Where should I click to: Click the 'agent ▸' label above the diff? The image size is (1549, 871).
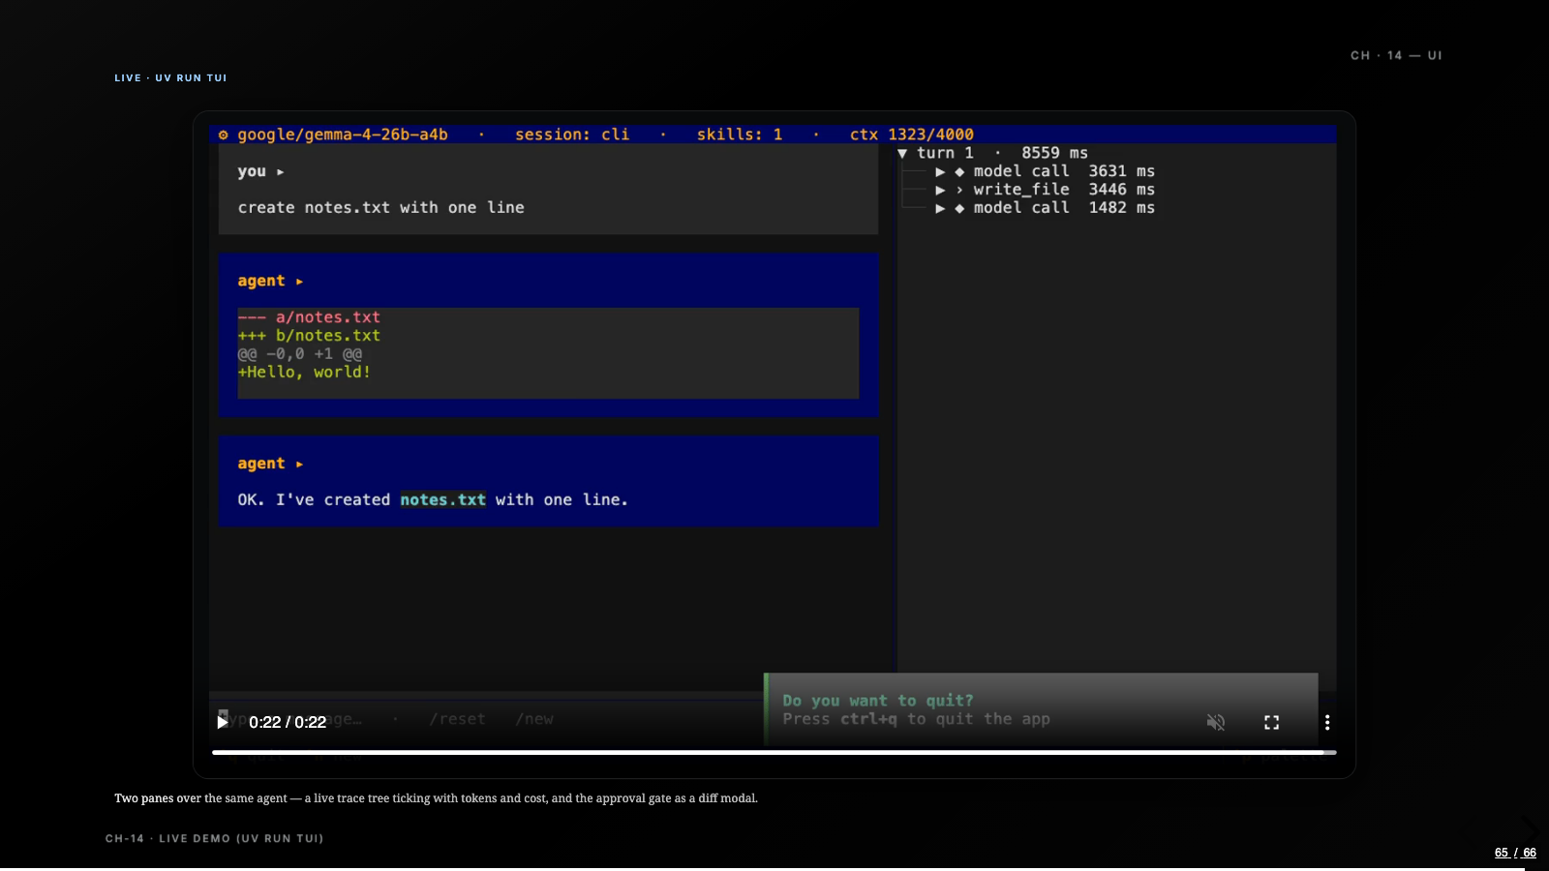(270, 281)
